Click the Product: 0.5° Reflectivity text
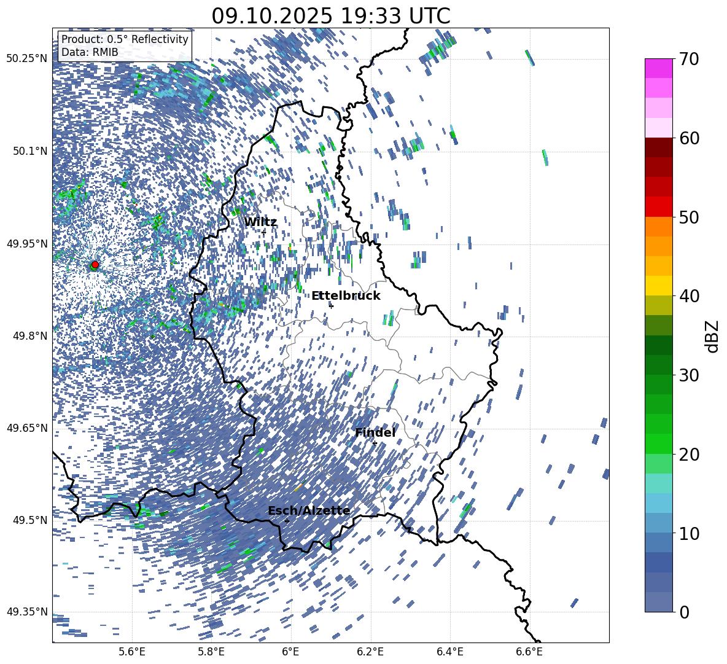 (x=125, y=39)
